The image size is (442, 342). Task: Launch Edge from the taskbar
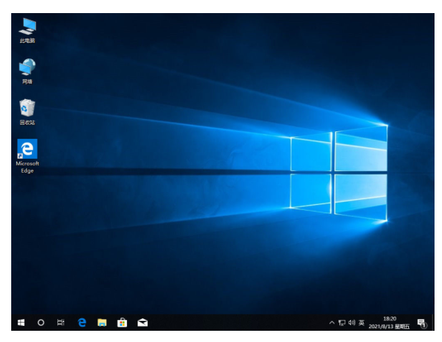[82, 322]
